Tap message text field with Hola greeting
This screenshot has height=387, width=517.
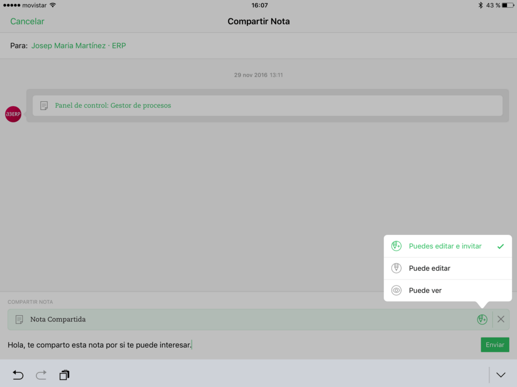[241, 345]
